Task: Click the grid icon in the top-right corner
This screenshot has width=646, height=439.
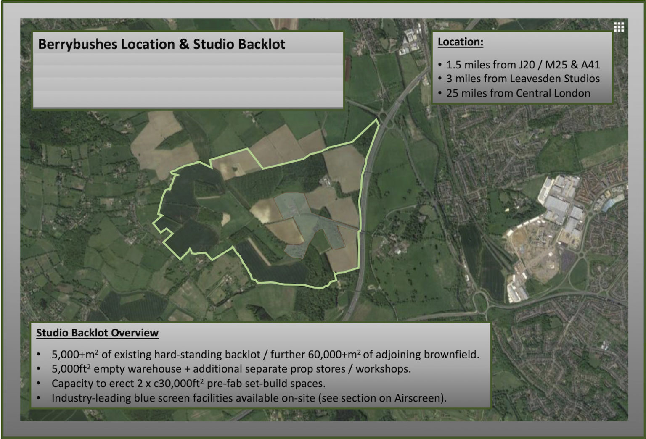Action: tap(618, 27)
